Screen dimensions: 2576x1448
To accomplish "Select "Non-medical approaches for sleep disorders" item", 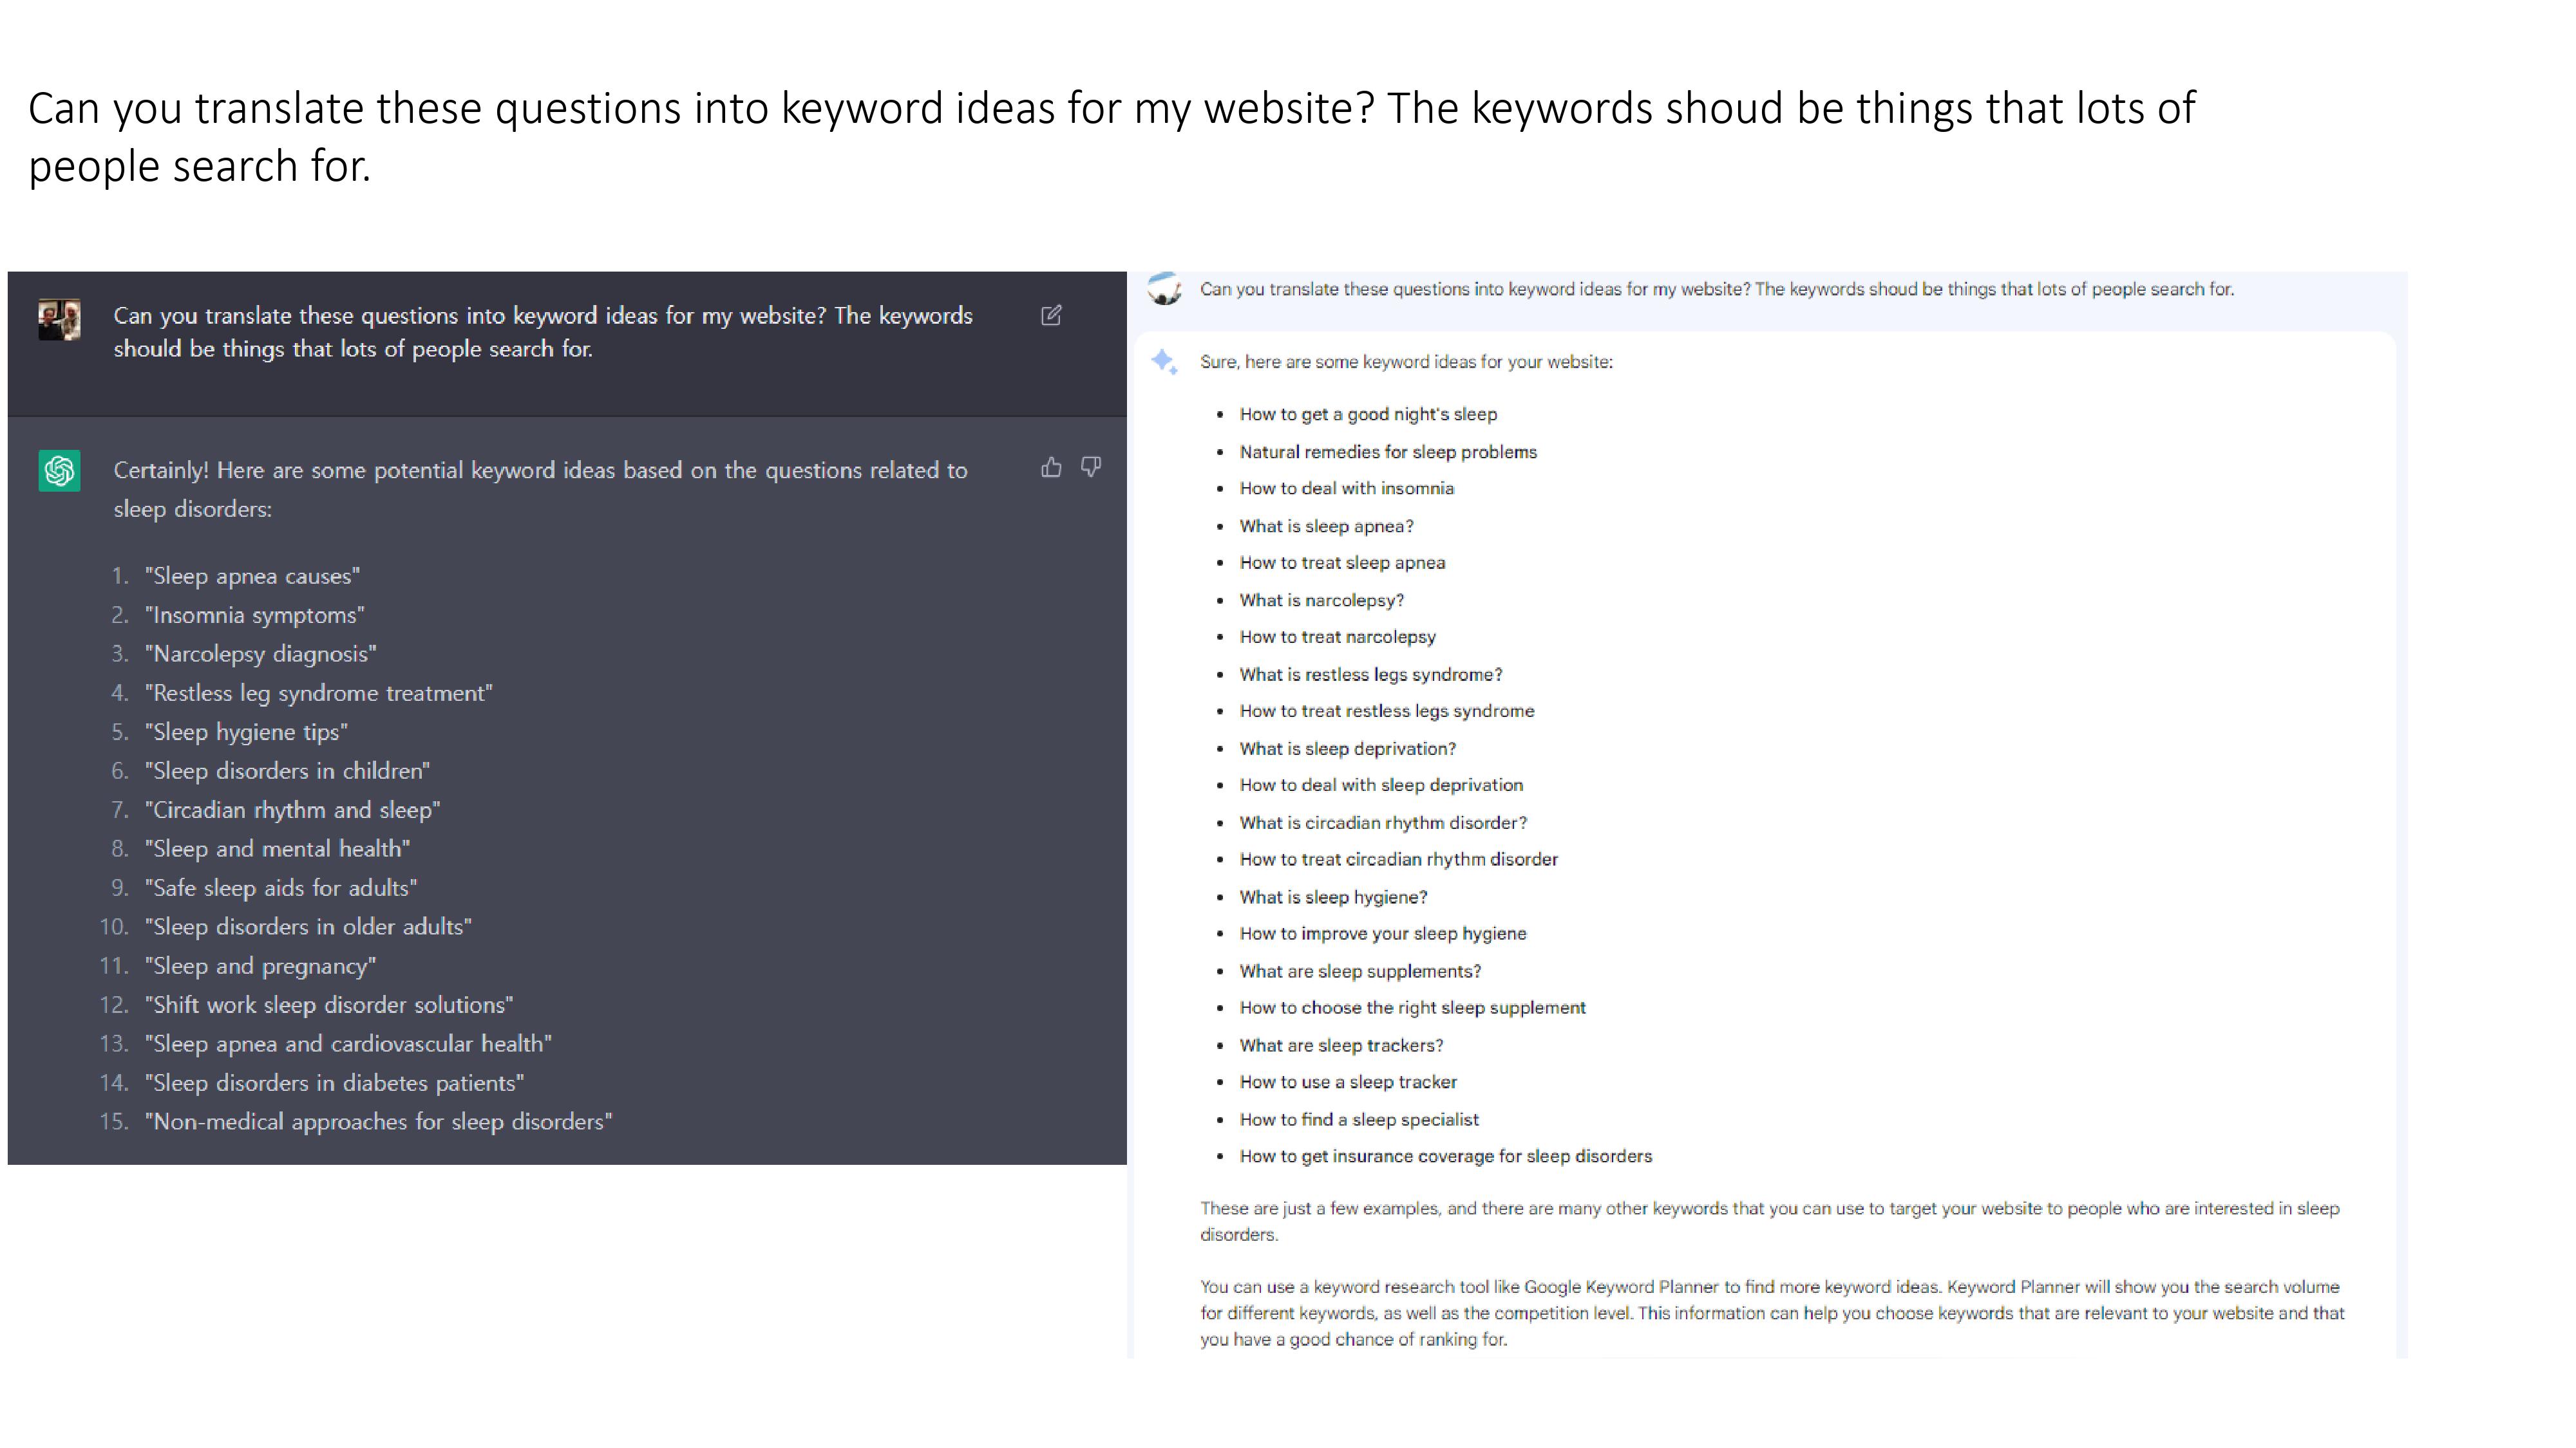I will pyautogui.click(x=379, y=1122).
